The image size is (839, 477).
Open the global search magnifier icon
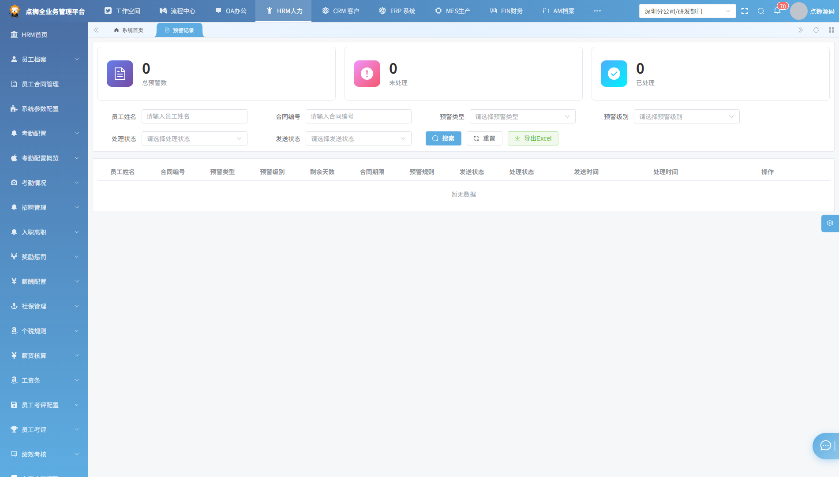(761, 11)
